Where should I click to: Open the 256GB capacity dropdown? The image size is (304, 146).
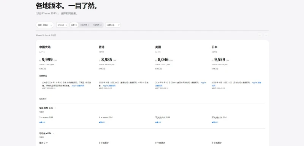click(x=62, y=25)
